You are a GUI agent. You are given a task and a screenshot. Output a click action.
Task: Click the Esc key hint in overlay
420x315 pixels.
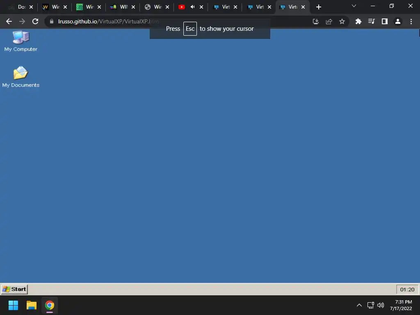tap(190, 29)
